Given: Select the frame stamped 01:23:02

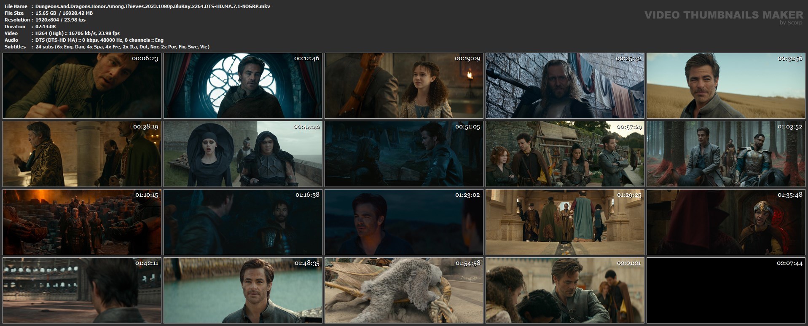Looking at the screenshot, I should 404,222.
